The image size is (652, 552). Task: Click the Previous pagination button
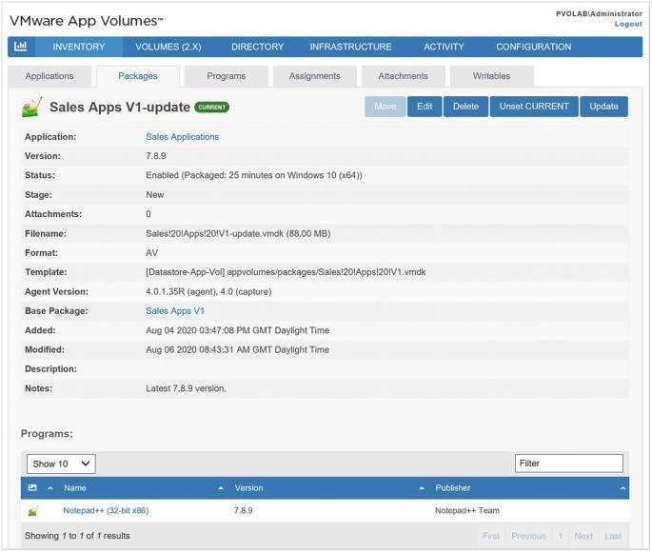point(528,536)
